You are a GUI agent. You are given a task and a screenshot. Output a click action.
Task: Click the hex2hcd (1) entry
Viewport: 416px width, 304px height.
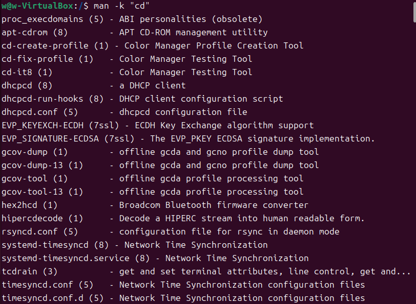pos(32,205)
